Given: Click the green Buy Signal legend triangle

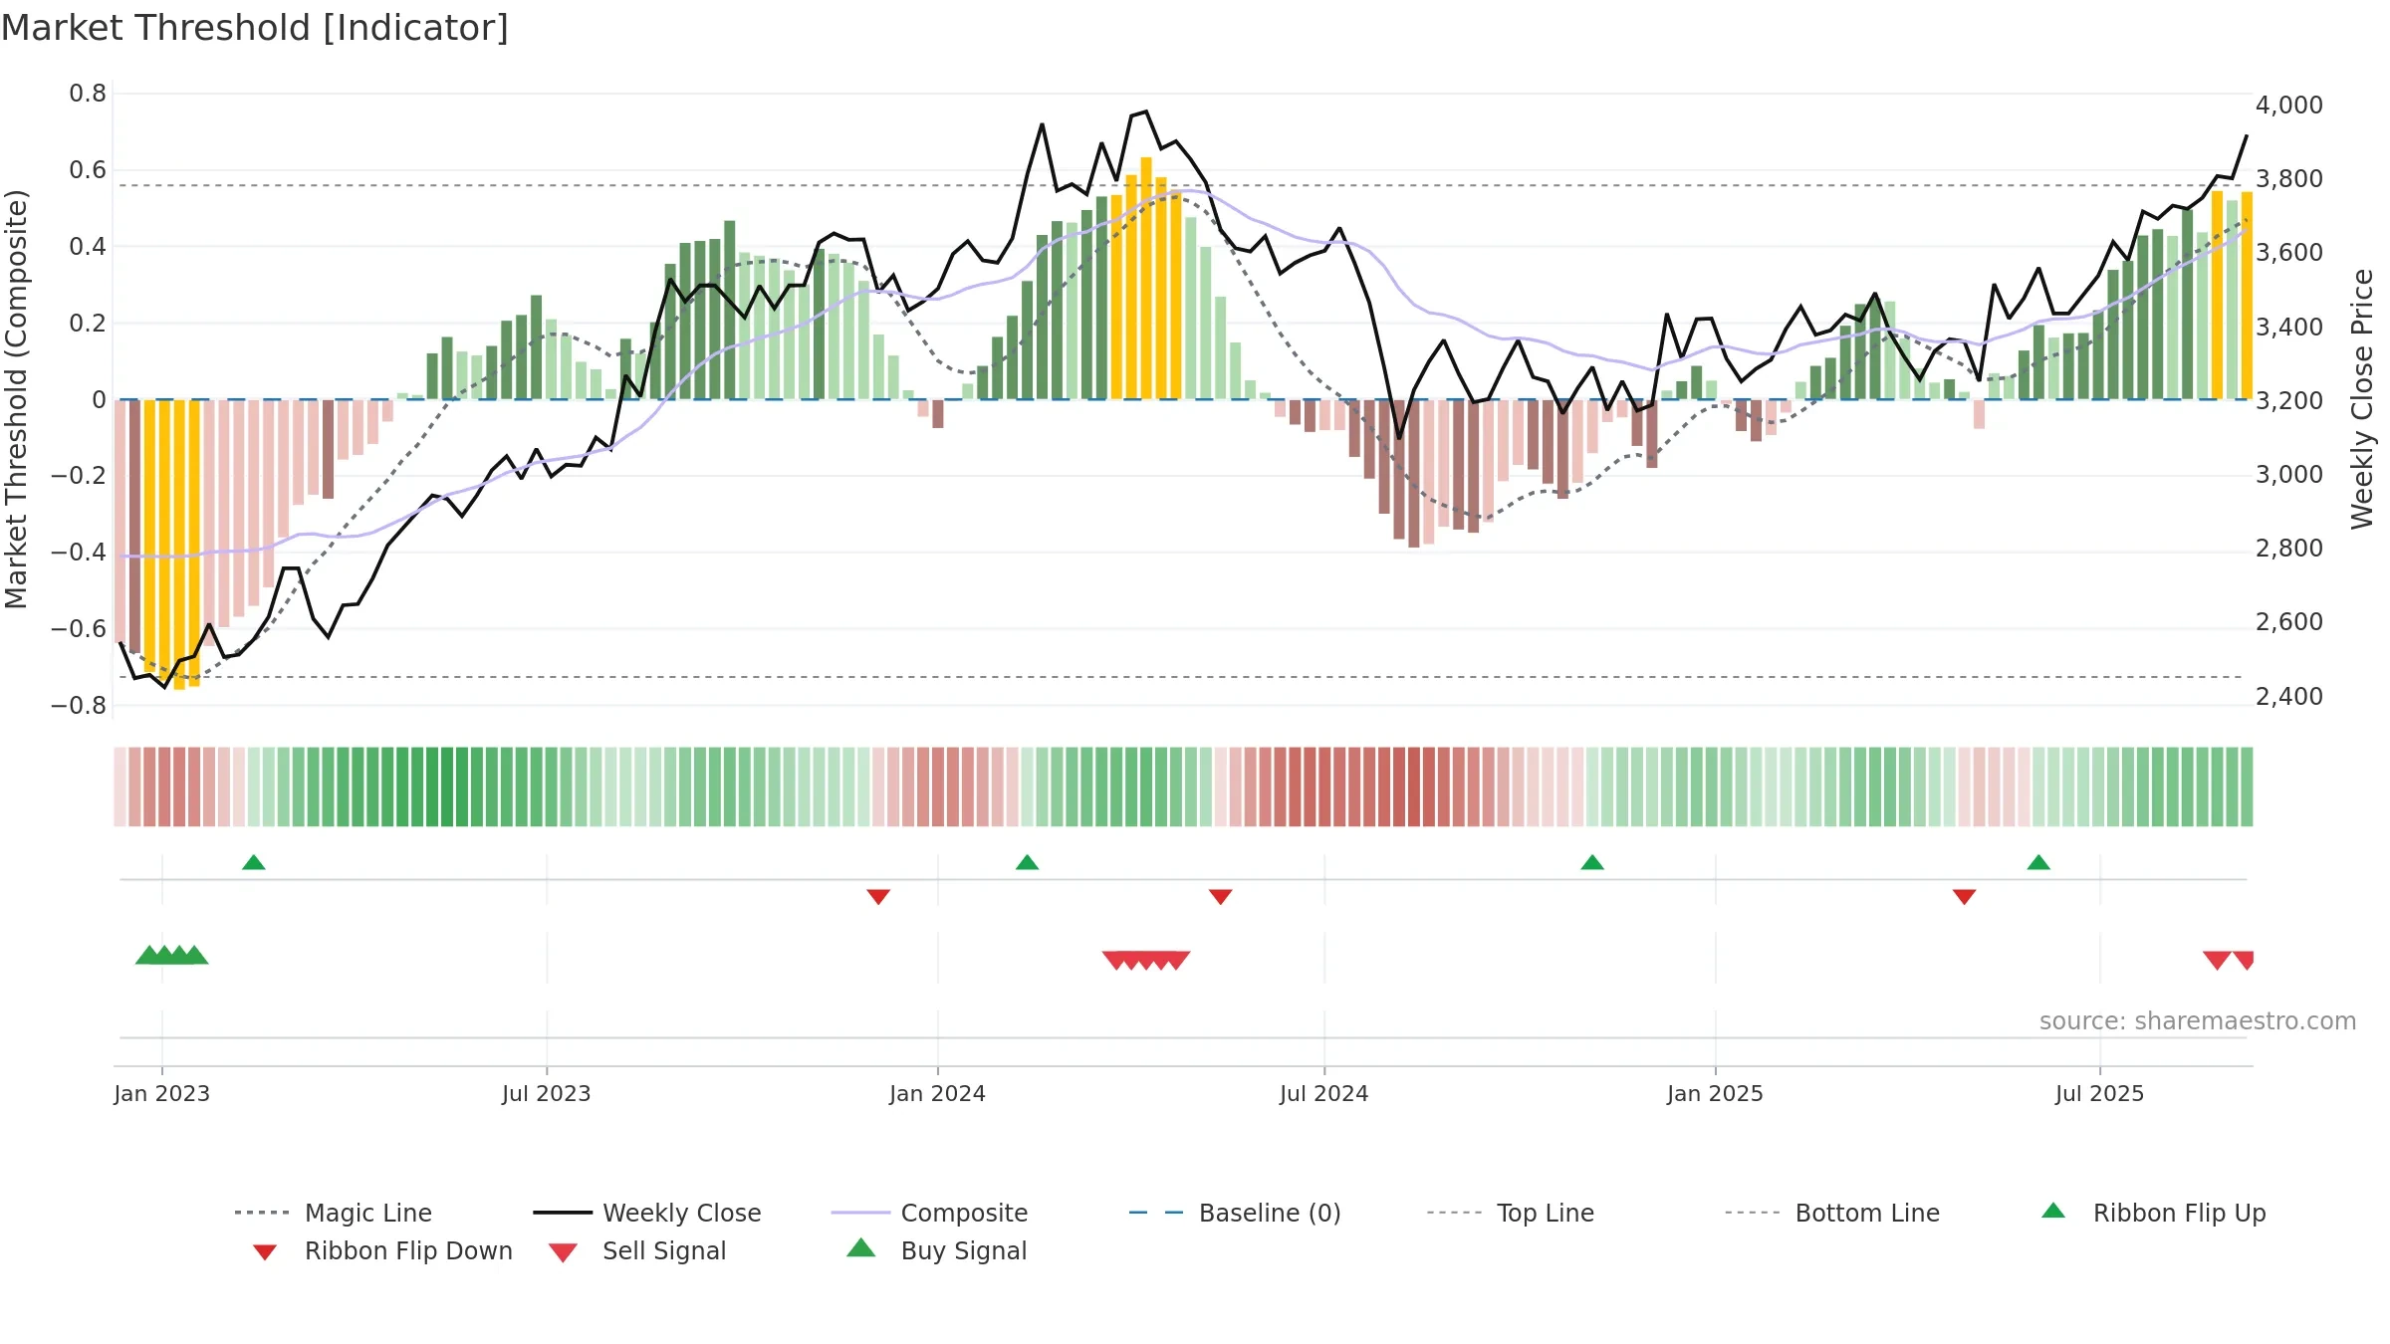Looking at the screenshot, I should 861,1247.
